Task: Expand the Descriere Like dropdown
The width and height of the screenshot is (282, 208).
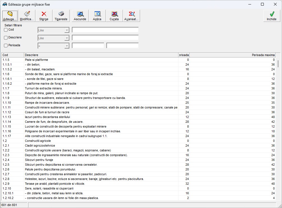Action: click(67, 38)
